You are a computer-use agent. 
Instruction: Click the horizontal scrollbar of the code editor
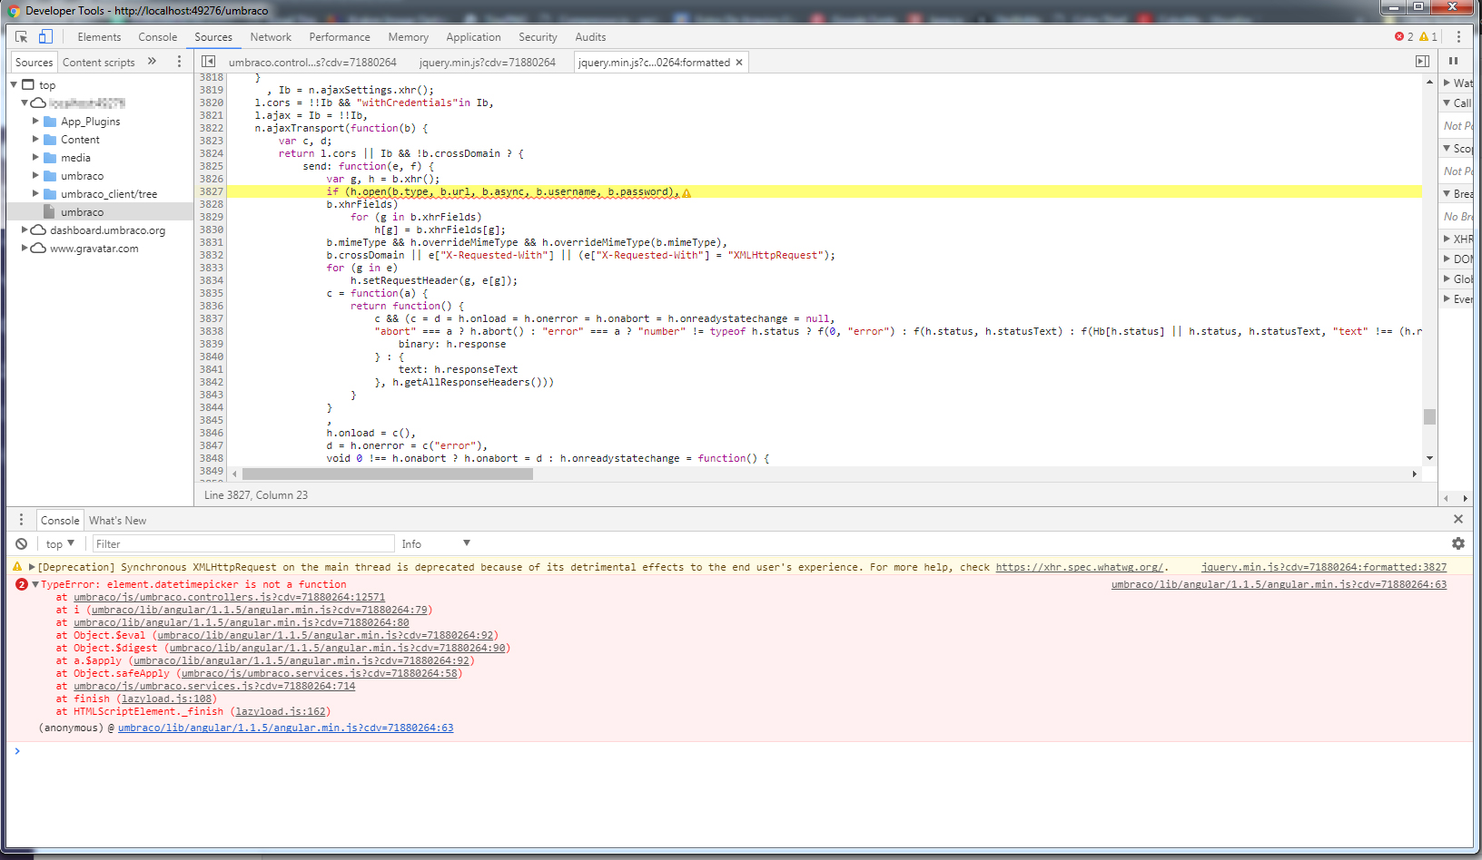coord(388,474)
